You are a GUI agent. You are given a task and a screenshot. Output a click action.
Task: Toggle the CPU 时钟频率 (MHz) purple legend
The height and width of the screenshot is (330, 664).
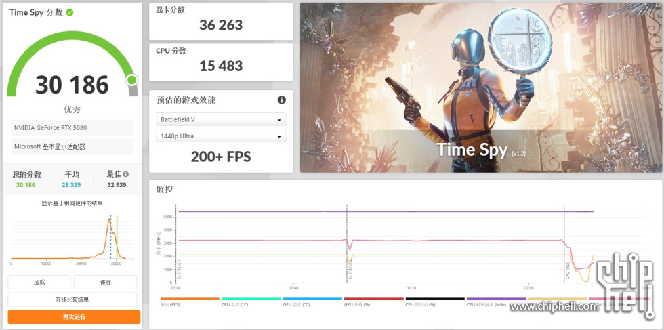(496, 302)
